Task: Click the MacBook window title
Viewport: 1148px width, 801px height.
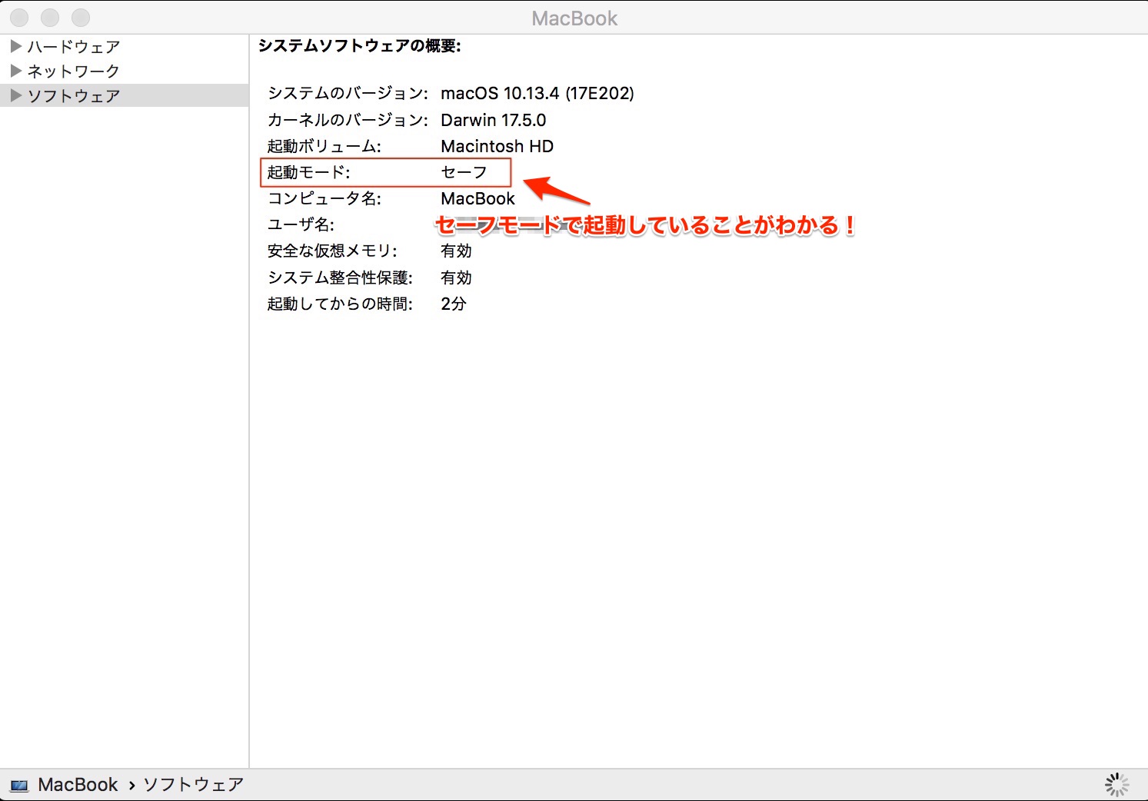Action: coord(574,18)
